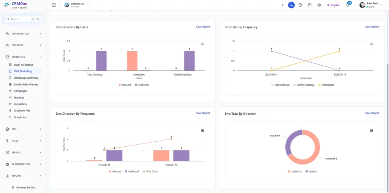Open John Petti profile menu
The height and width of the screenshot is (193, 389).
click(x=371, y=5)
